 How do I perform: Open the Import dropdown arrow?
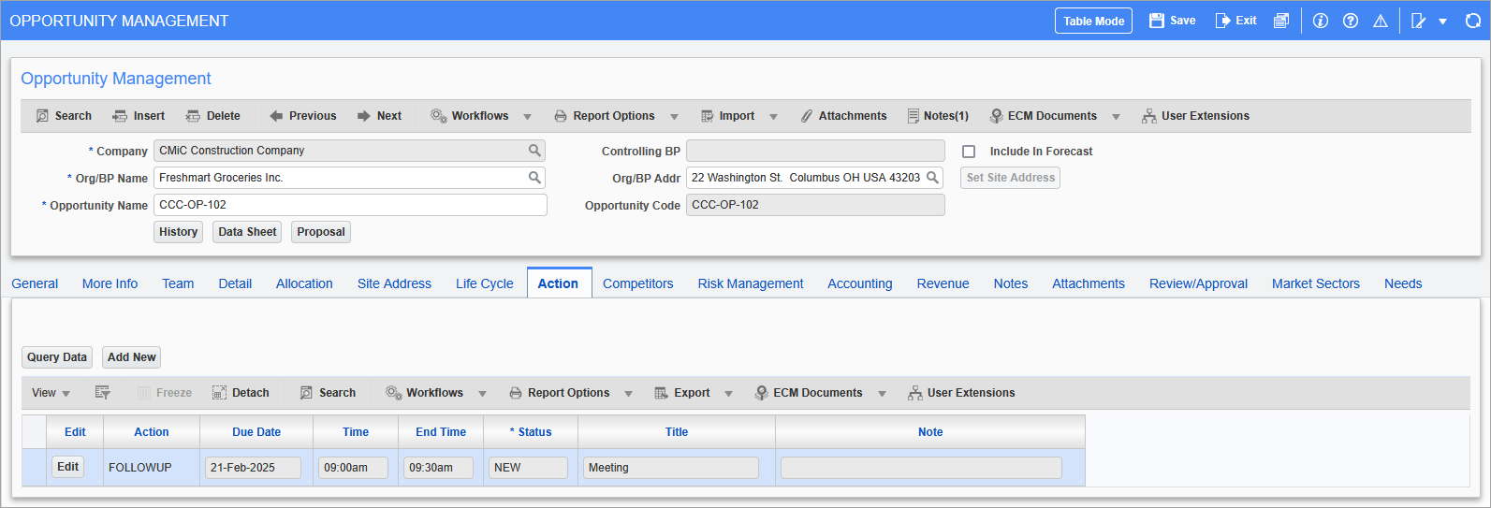coord(773,117)
